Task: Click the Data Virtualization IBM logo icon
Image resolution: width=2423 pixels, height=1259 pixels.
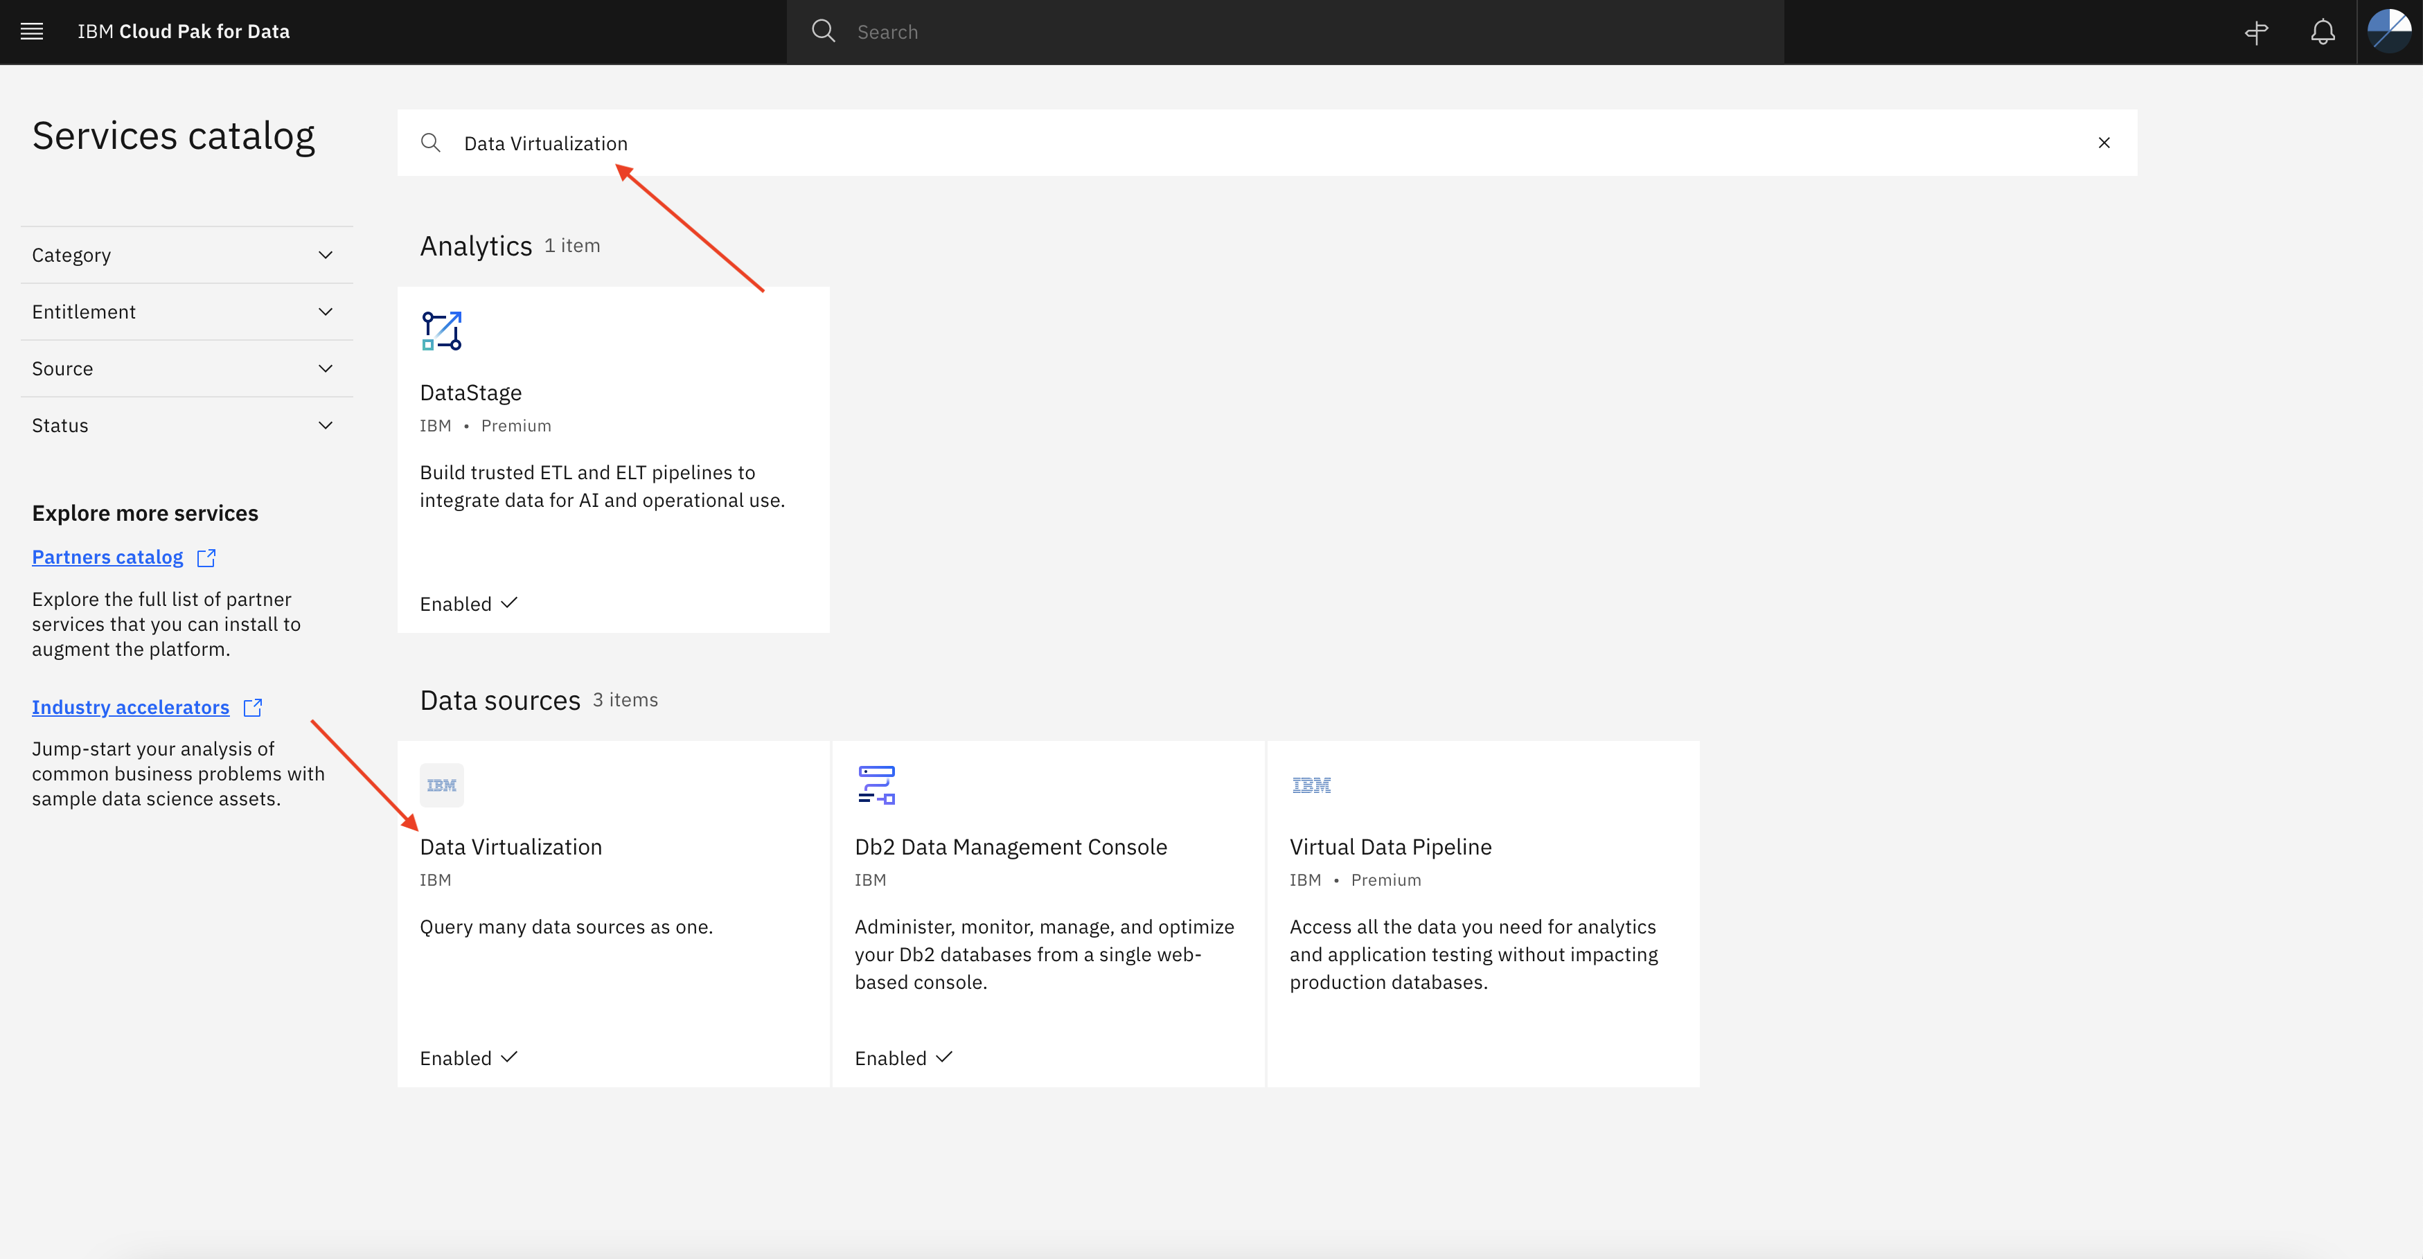Action: pyautogui.click(x=441, y=785)
